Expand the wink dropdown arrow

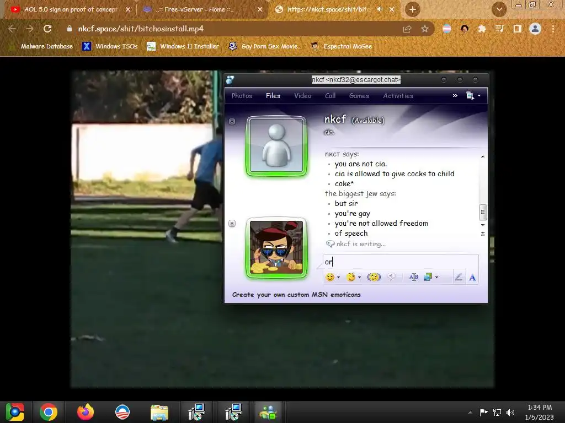[x=359, y=278]
